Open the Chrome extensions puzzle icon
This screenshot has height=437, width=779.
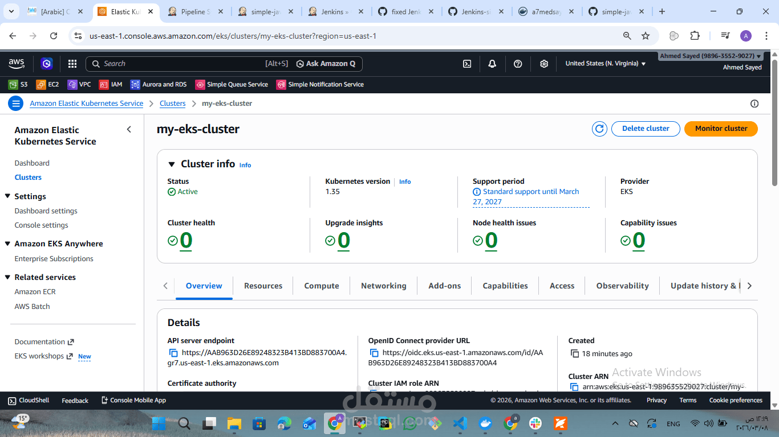tap(695, 36)
